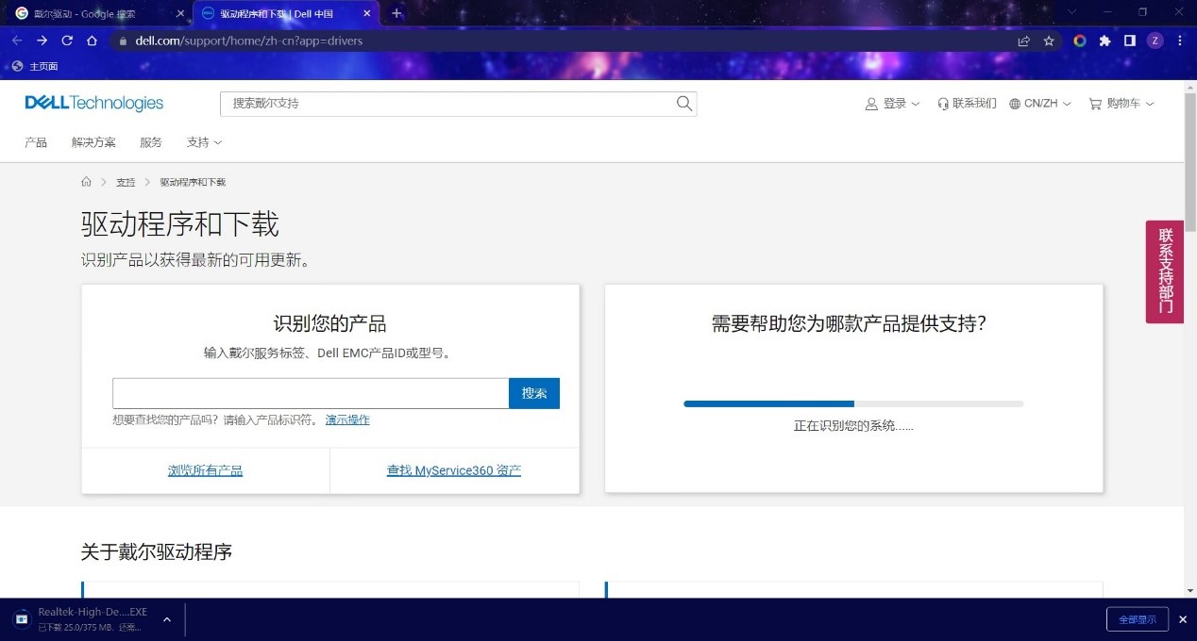The height and width of the screenshot is (641, 1197).
Task: Click the share page icon in address bar
Action: [1023, 41]
